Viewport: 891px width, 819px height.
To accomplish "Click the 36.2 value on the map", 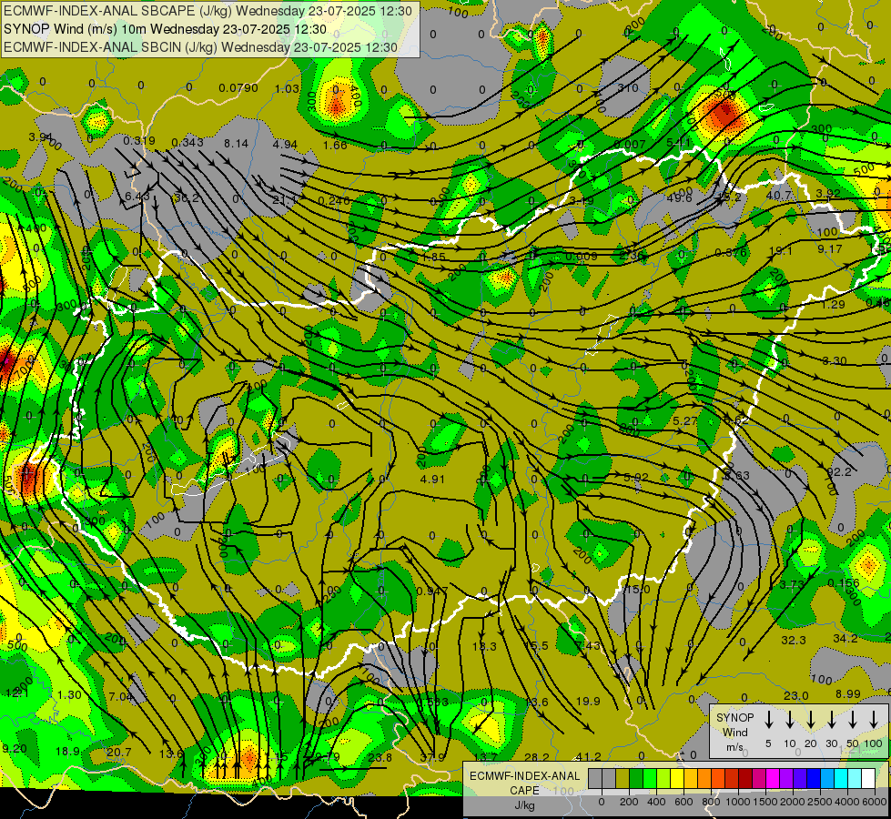I will coord(187,197).
